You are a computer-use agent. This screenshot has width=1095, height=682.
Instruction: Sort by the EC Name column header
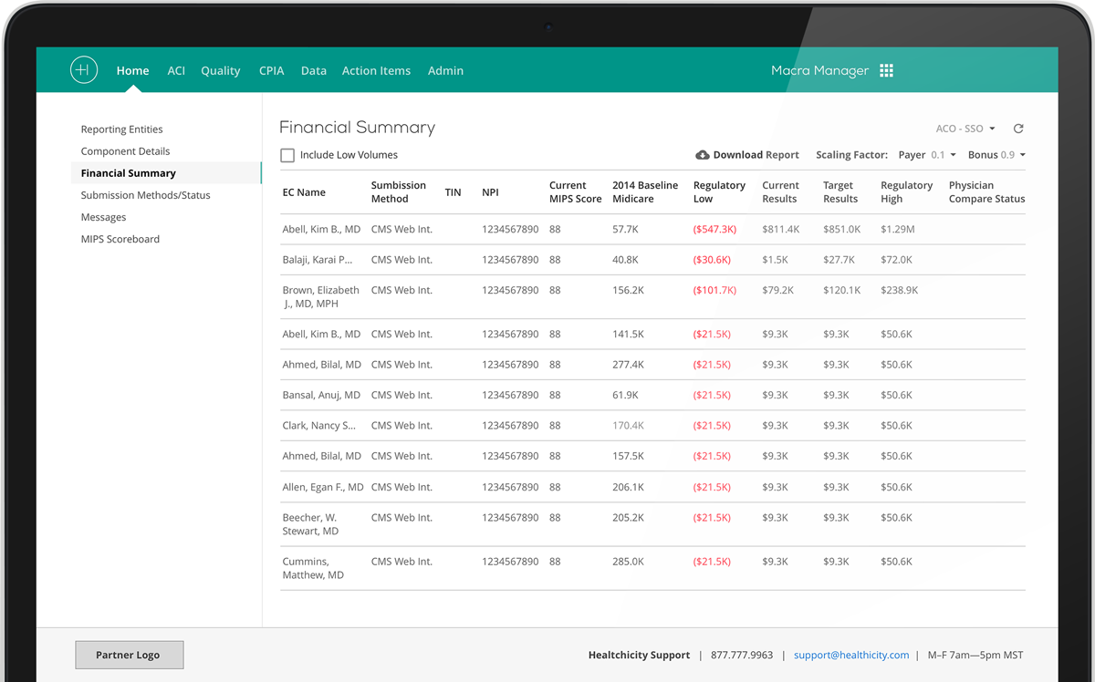point(304,192)
